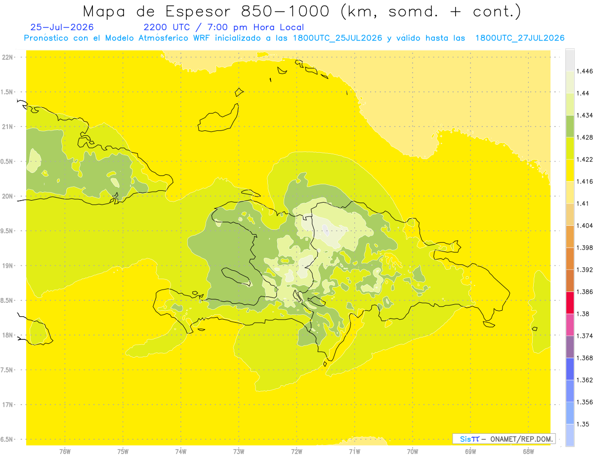
Task: Select the initialization time "1800UTC_25JUL2026"
Action: pos(338,38)
